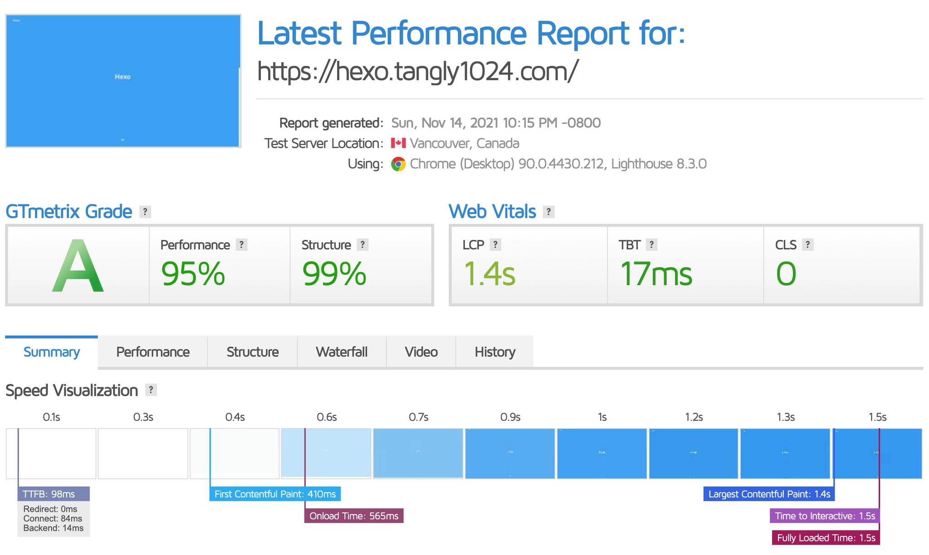Click the 1.2s filmstrip frame
Image resolution: width=929 pixels, height=555 pixels.
coord(694,453)
